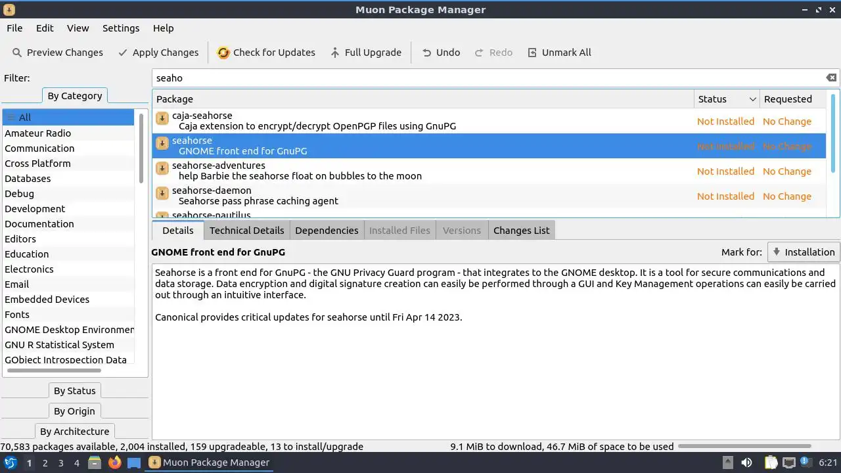Select the Communication category
The image size is (841, 473).
point(68,148)
